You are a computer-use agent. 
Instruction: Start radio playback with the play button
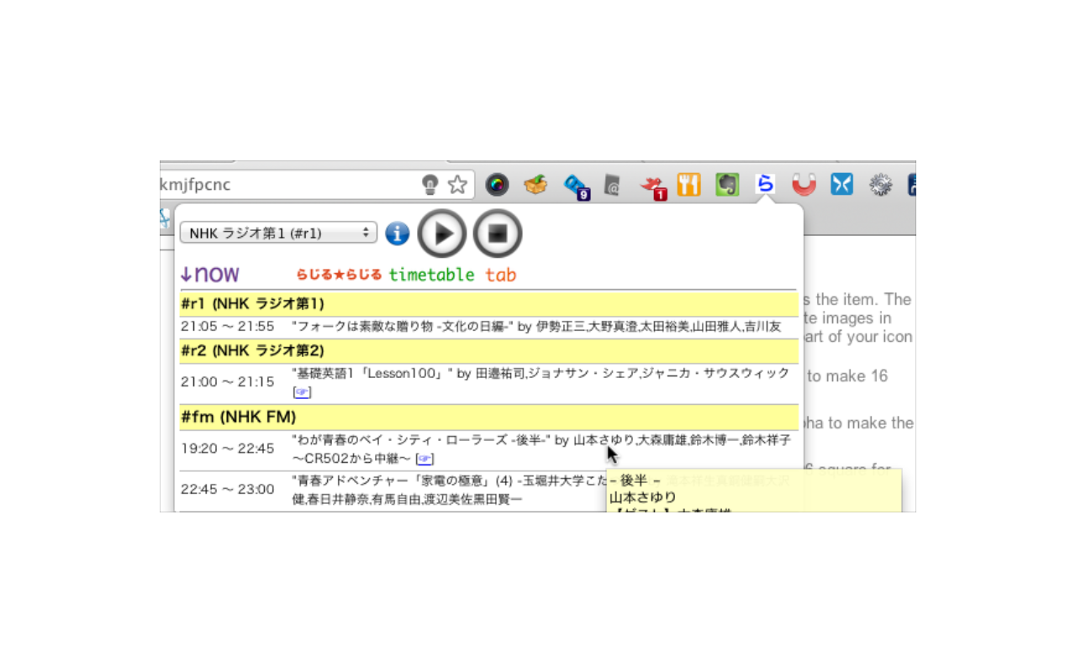(x=442, y=233)
